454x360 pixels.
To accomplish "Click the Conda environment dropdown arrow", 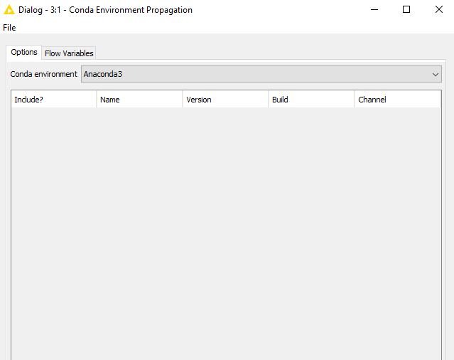I will tap(436, 75).
